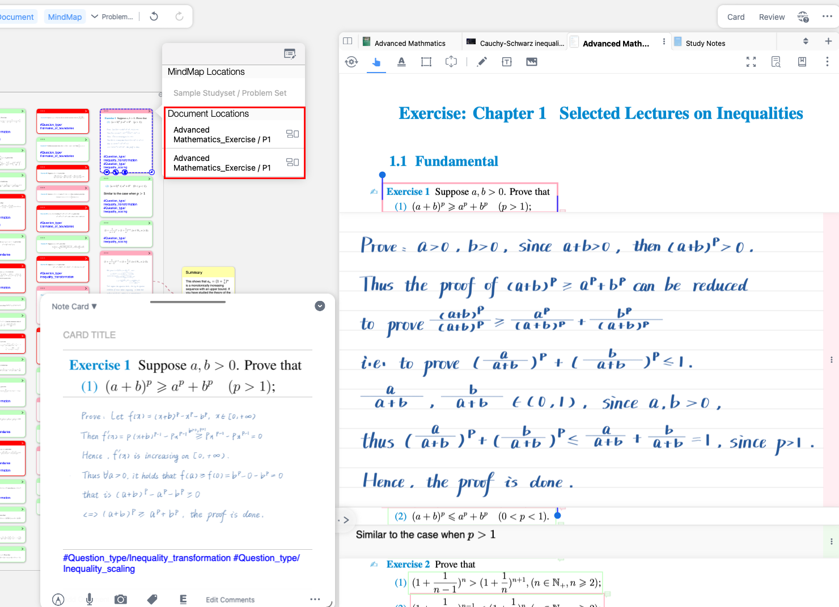Open document search icon
Screen dimensions: 839x607
pos(776,62)
